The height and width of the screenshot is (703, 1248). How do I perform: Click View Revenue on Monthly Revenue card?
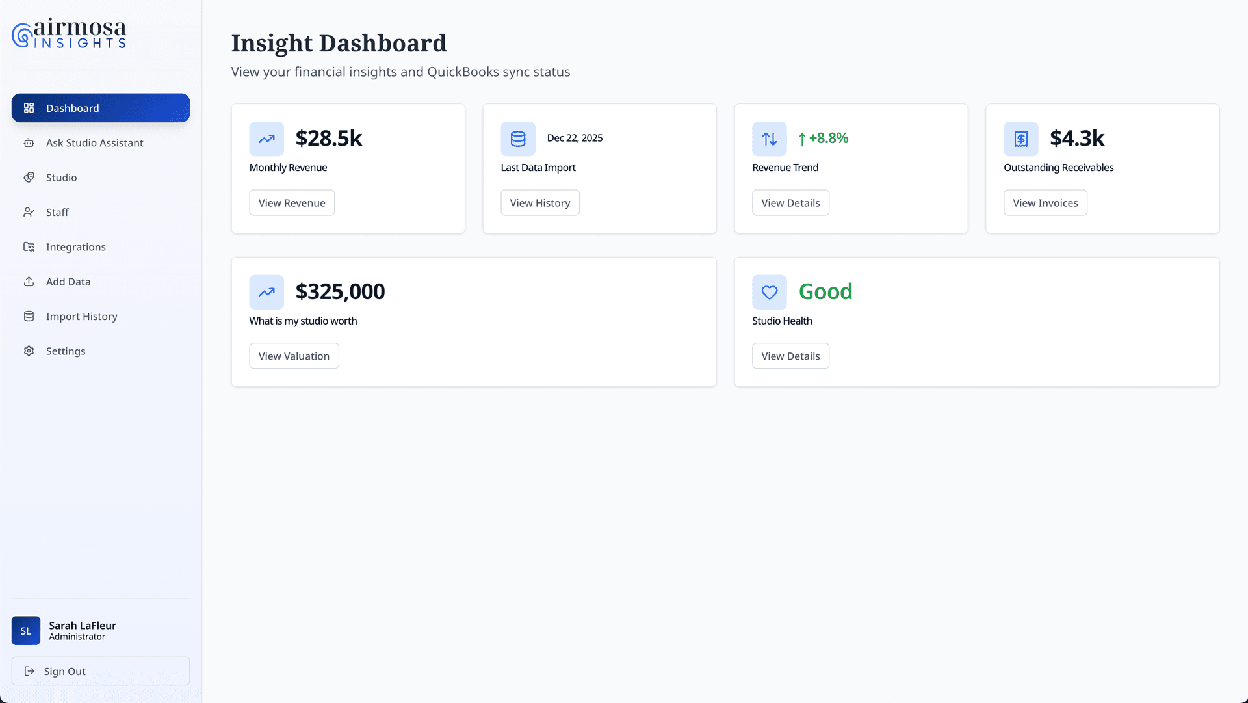click(291, 202)
